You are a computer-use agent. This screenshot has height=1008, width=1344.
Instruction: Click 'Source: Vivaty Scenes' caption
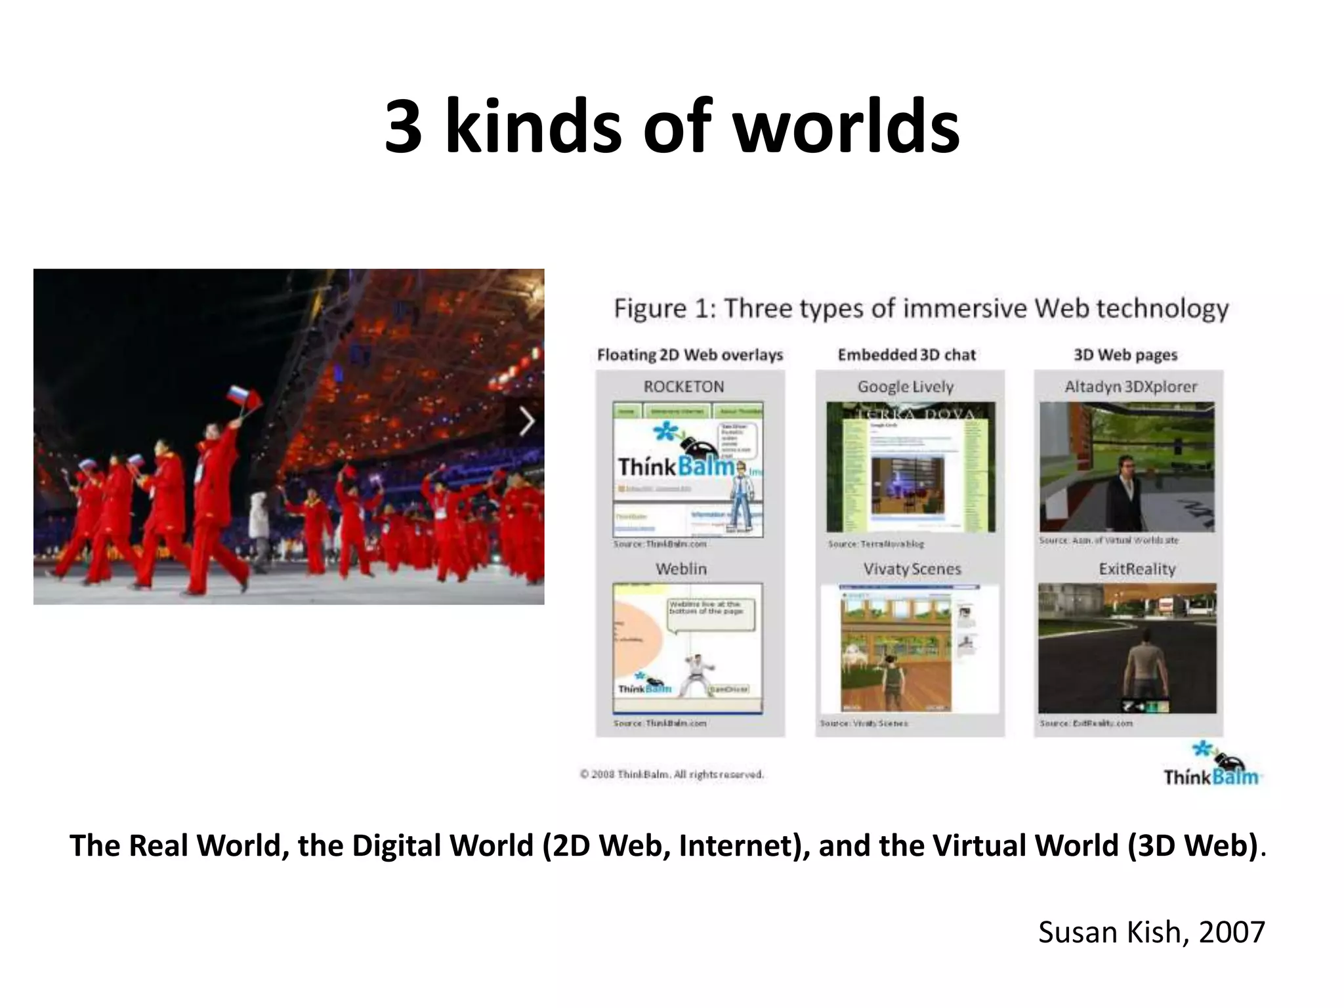pos(864,723)
